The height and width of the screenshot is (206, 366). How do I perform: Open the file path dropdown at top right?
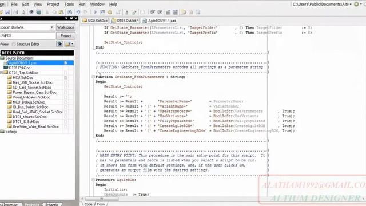coord(351,4)
